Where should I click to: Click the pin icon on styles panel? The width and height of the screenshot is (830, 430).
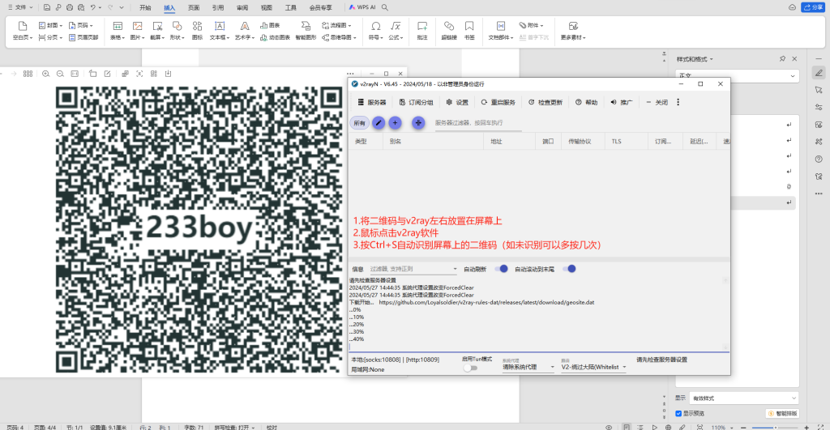click(x=782, y=58)
